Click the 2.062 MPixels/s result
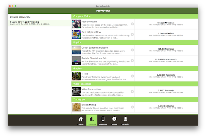Viewport: 206px width, 137px height. 166,33
